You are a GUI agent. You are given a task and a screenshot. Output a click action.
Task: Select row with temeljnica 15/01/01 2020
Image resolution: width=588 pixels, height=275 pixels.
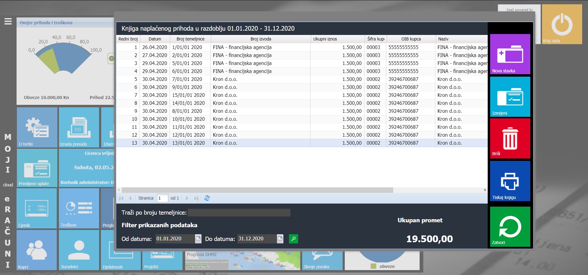tap(302, 95)
